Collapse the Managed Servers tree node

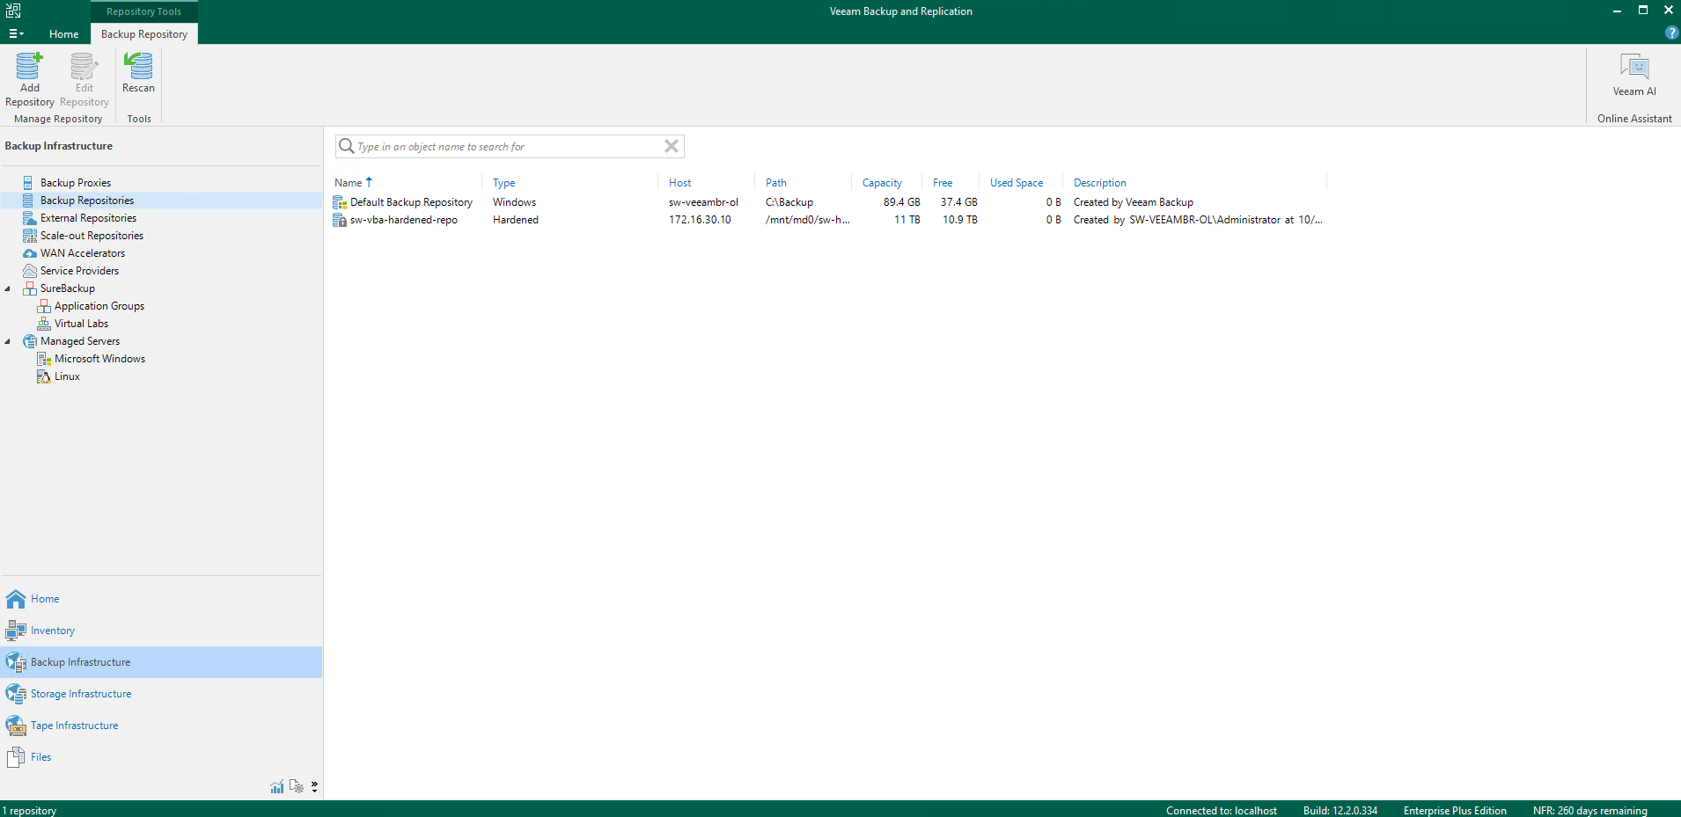8,341
